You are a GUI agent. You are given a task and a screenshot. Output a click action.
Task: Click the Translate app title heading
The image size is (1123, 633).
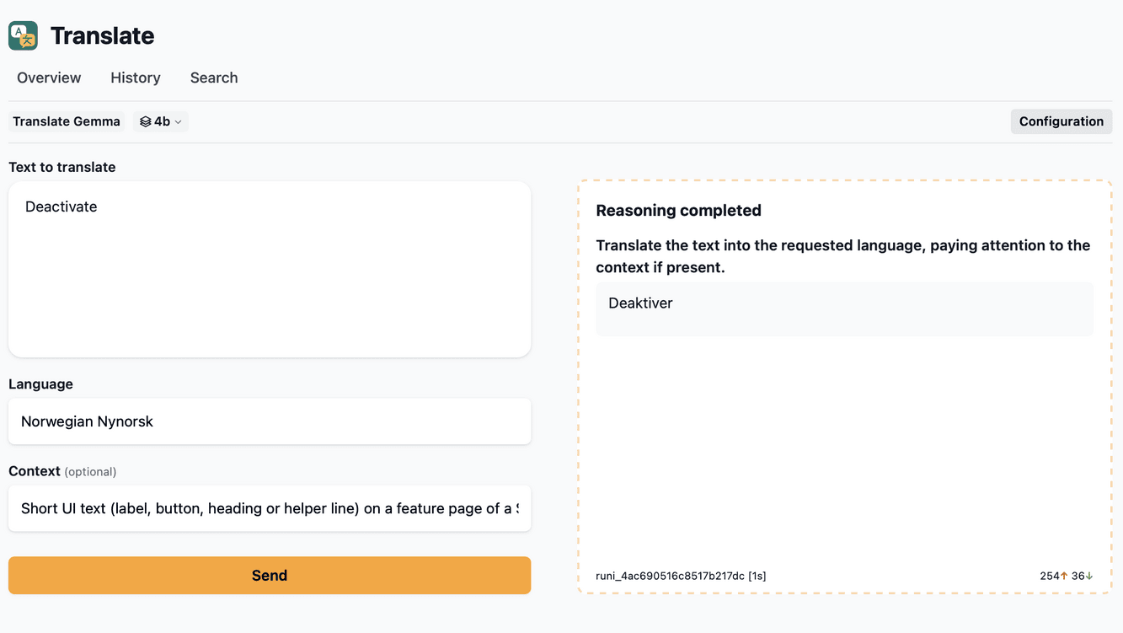click(x=102, y=35)
